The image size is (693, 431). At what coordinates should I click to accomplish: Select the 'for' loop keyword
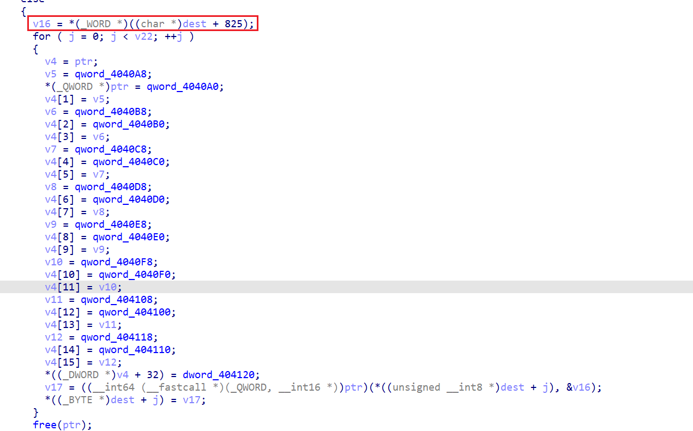(x=41, y=37)
